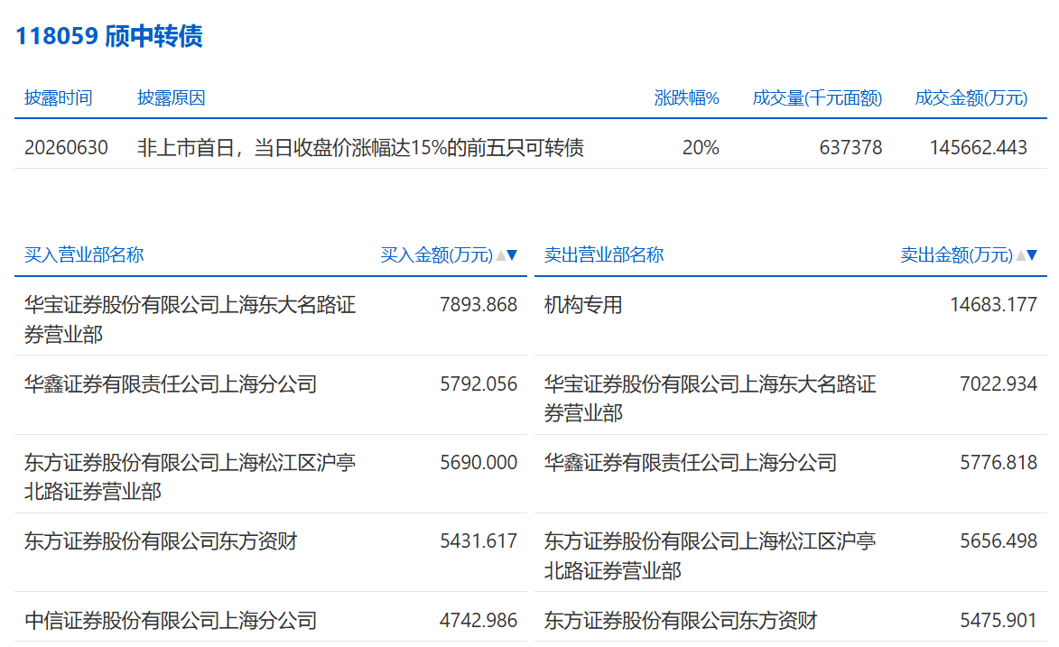Select the 买入营业部名称 column header
1059x647 pixels.
[84, 254]
